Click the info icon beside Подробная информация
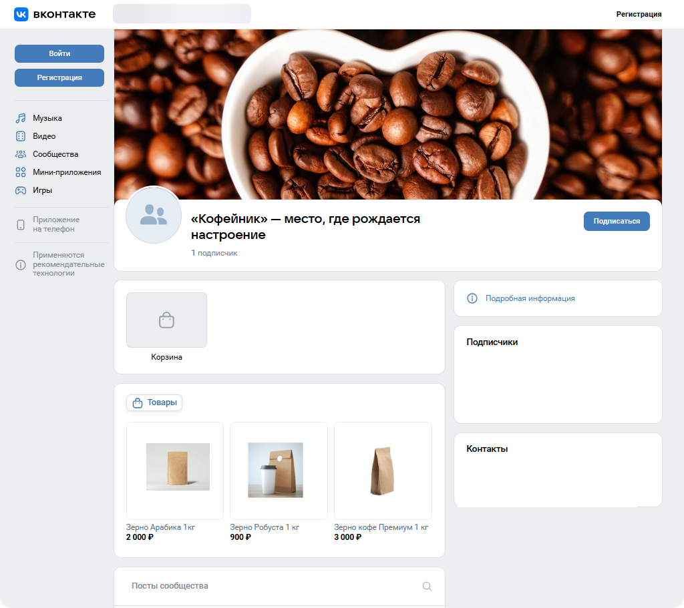This screenshot has height=608, width=684. [x=472, y=298]
